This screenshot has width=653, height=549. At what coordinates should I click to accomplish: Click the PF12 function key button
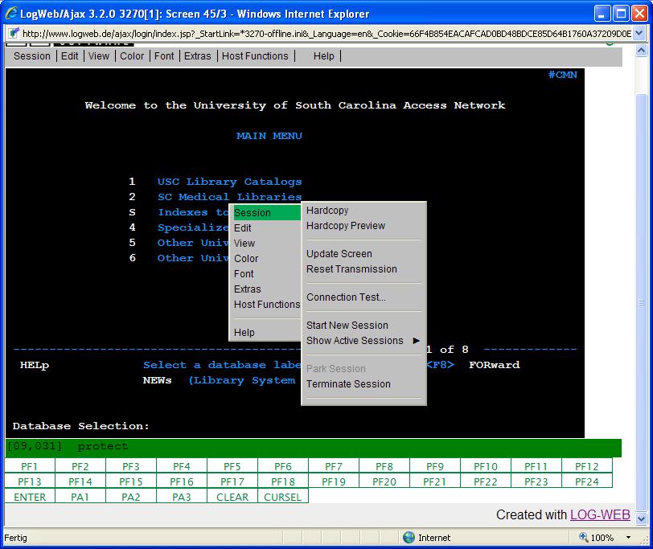pos(587,466)
